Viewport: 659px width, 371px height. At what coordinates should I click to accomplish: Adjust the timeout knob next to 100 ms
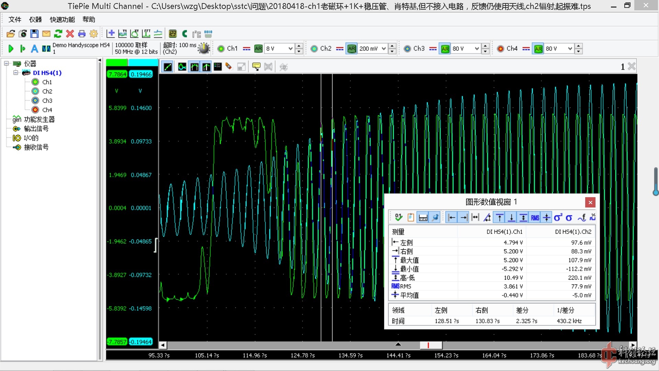204,49
